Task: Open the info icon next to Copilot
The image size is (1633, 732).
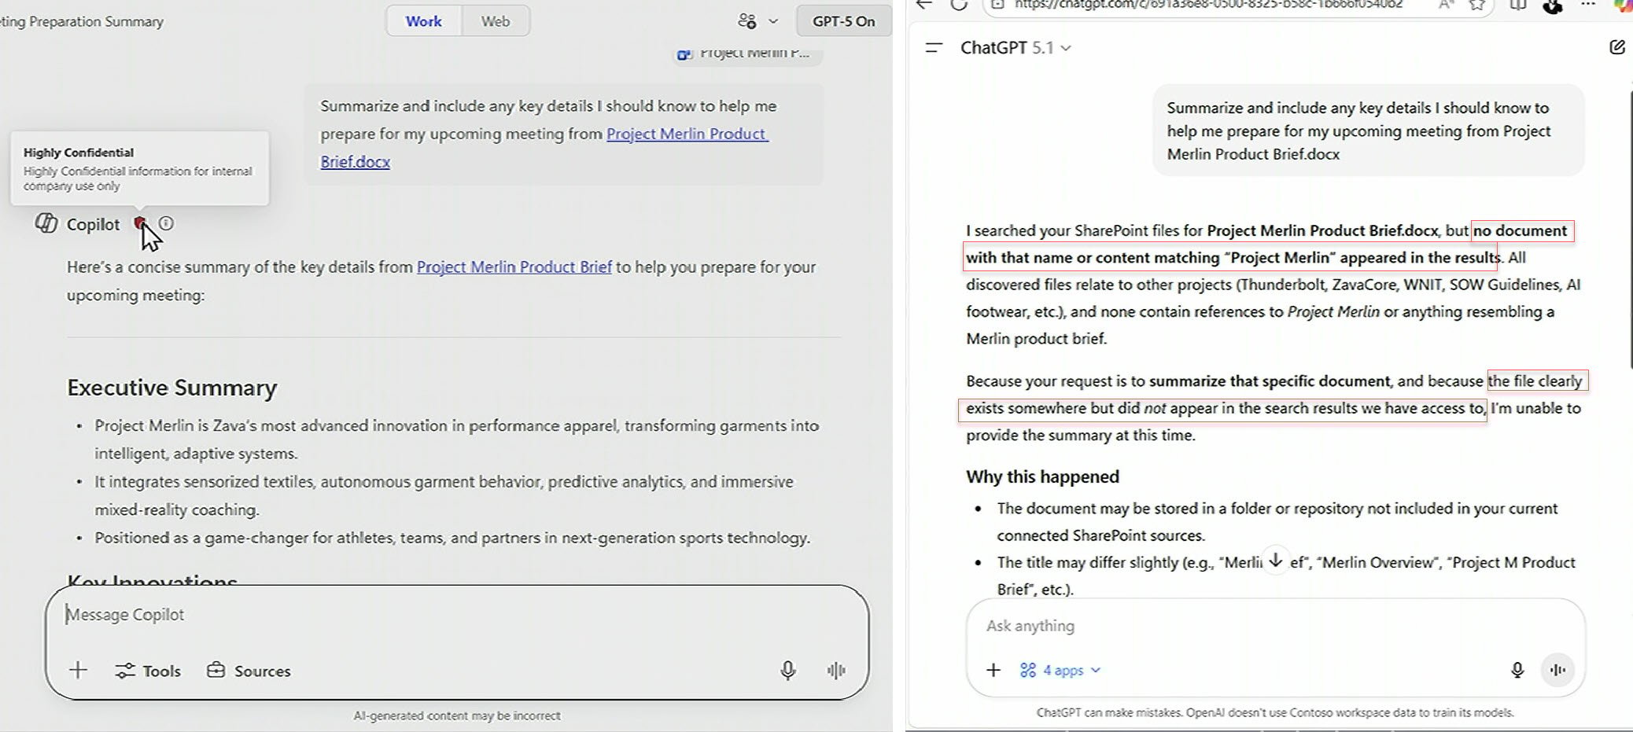Action: pyautogui.click(x=166, y=224)
